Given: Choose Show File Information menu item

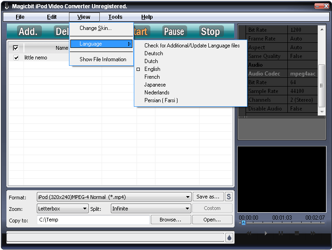Looking at the screenshot, I should [x=103, y=59].
